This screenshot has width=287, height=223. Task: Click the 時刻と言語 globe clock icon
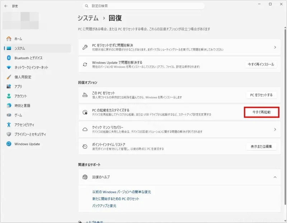(9, 105)
